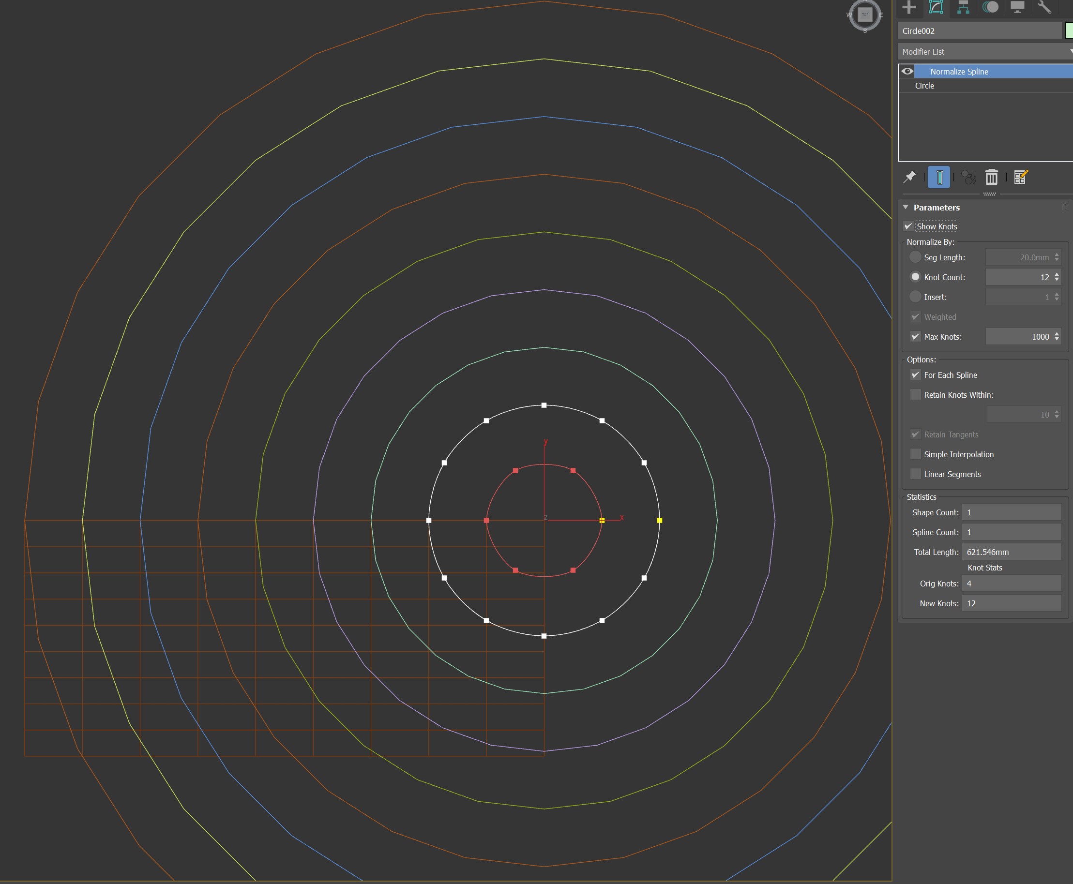Open the Hierarchy panel tab
1073x884 pixels.
point(963,7)
